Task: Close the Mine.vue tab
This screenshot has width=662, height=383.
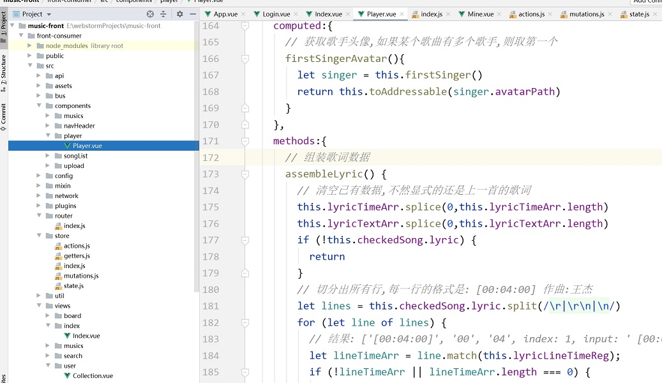Action: click(499, 14)
